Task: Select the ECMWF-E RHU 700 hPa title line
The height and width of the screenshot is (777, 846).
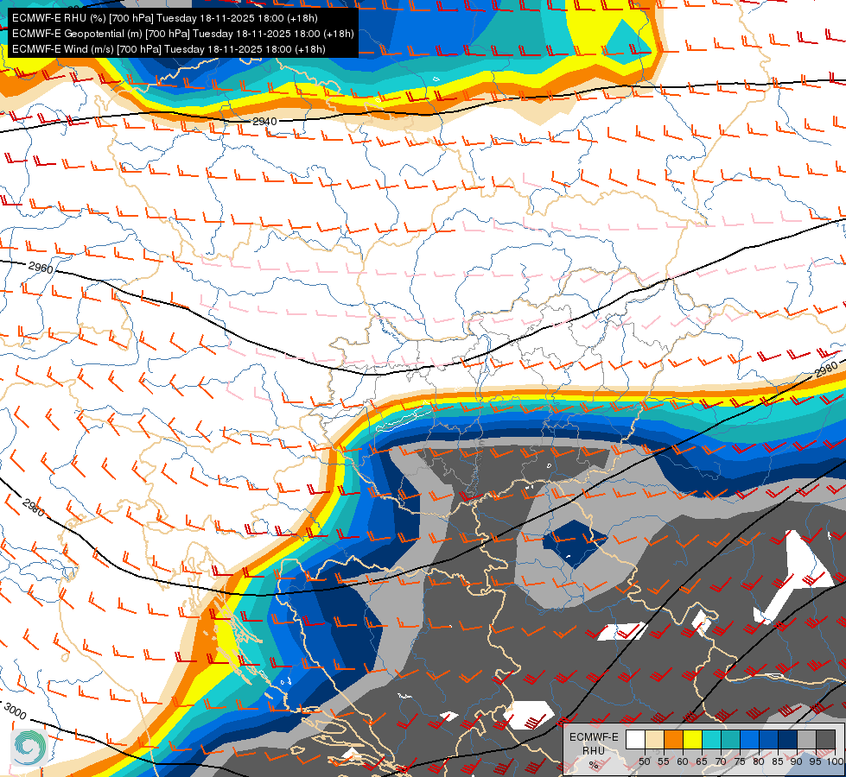Action: point(164,18)
